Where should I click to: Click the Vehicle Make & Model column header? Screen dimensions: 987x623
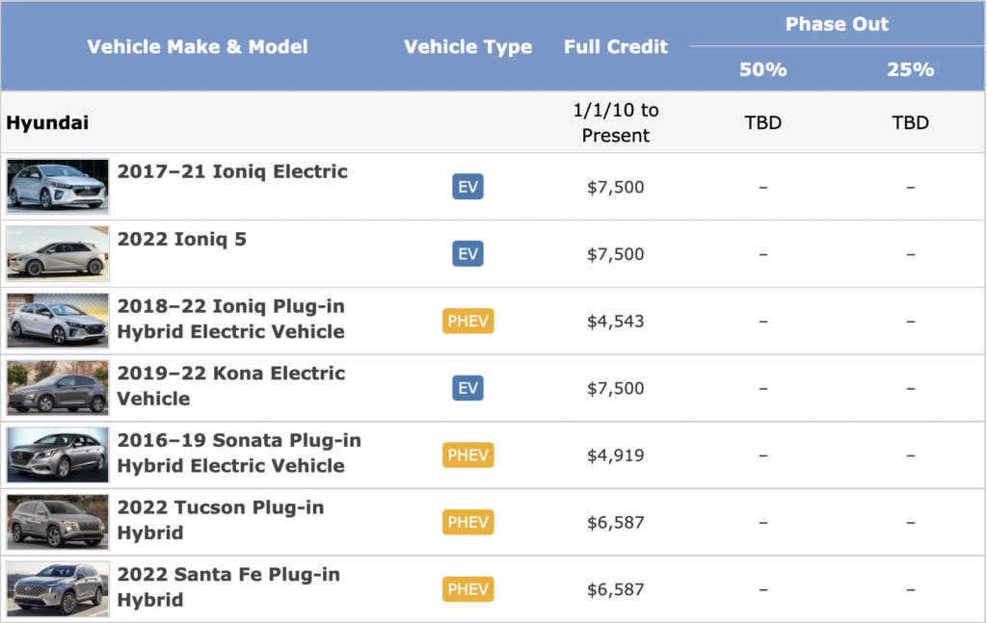pos(198,47)
